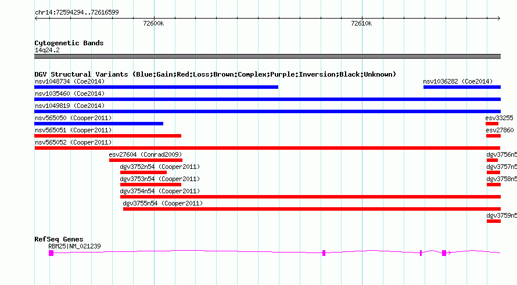517x285 pixels.
Task: Click the dgv3754n54 (Cooper2011) label
Action: (x=160, y=191)
